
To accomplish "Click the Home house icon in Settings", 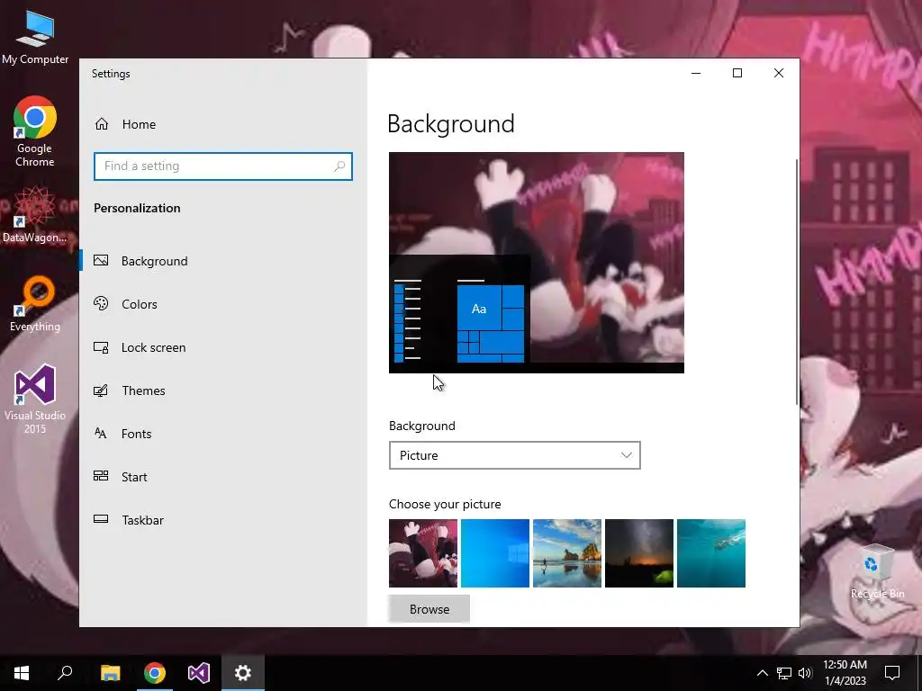I will [102, 124].
